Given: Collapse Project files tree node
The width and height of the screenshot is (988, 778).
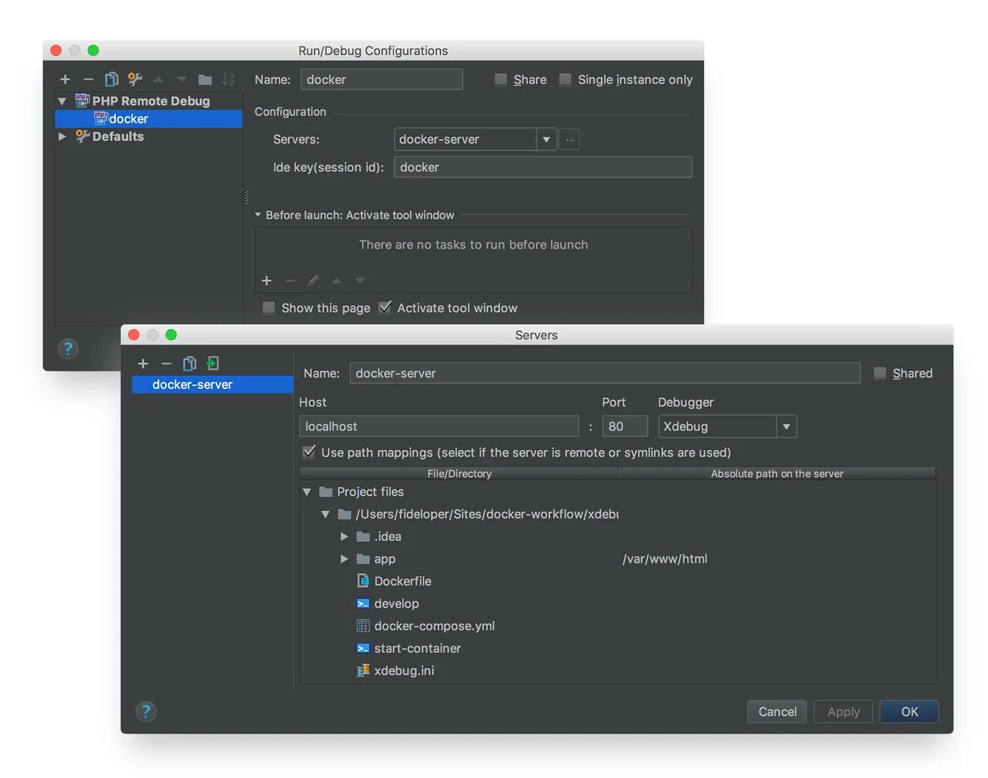Looking at the screenshot, I should [307, 492].
